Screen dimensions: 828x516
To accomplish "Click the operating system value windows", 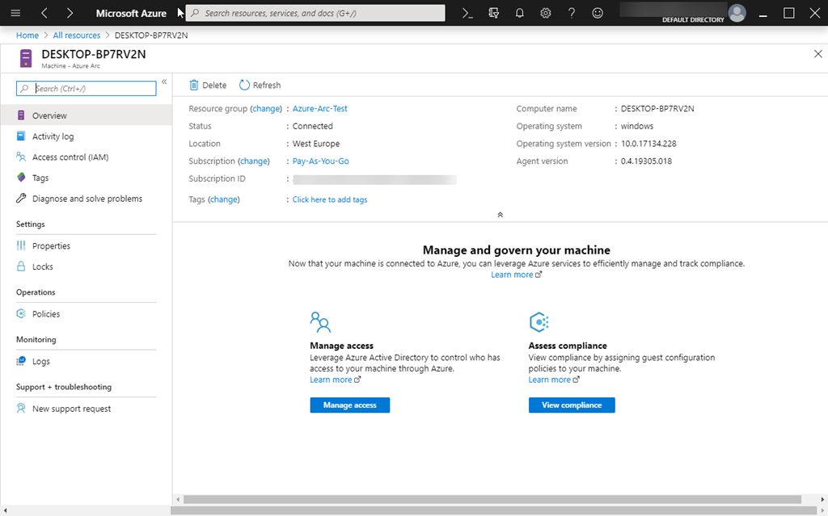I will [637, 126].
